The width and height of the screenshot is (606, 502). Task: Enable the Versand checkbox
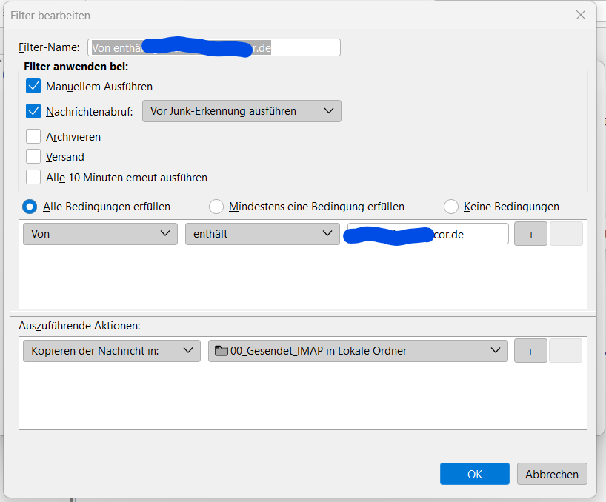[33, 156]
